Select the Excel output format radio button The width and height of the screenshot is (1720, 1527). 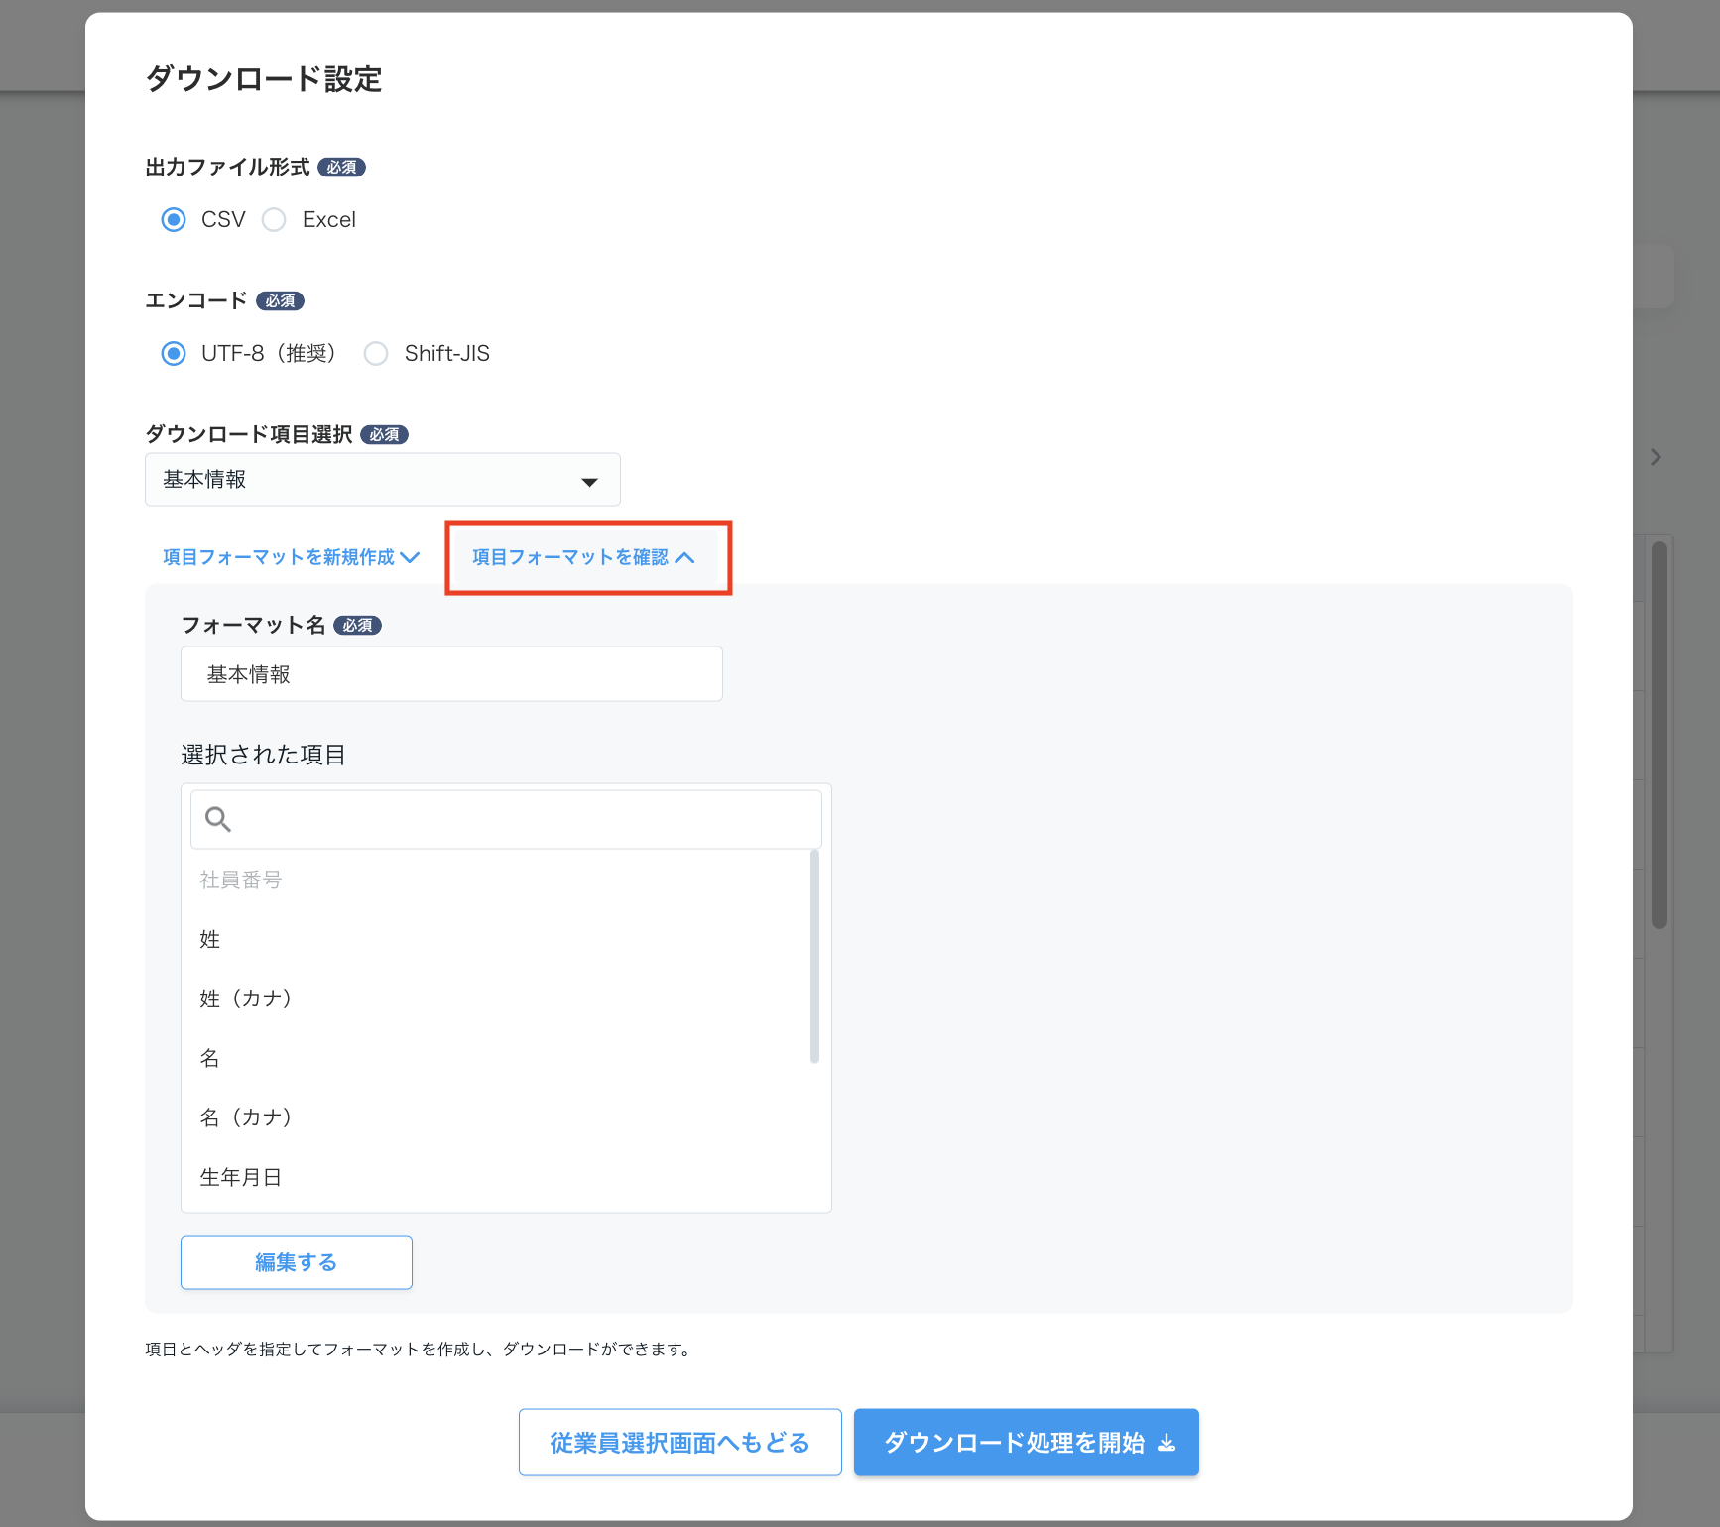274,219
